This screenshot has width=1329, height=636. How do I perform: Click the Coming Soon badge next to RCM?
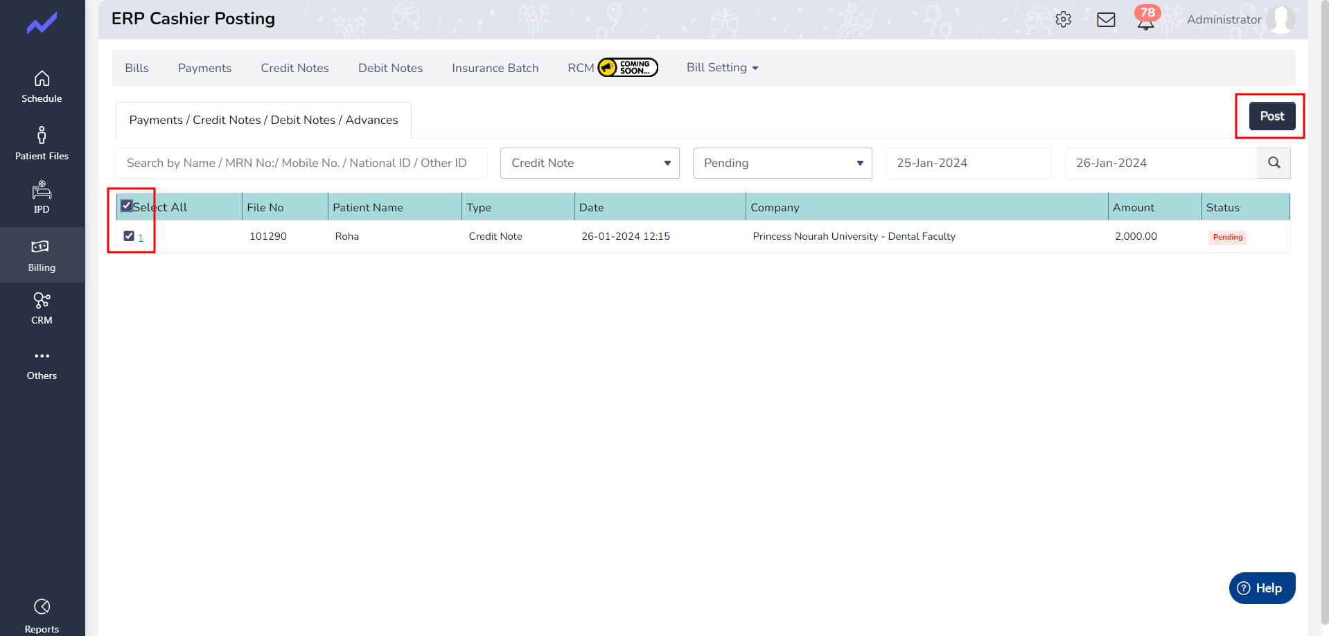(628, 67)
